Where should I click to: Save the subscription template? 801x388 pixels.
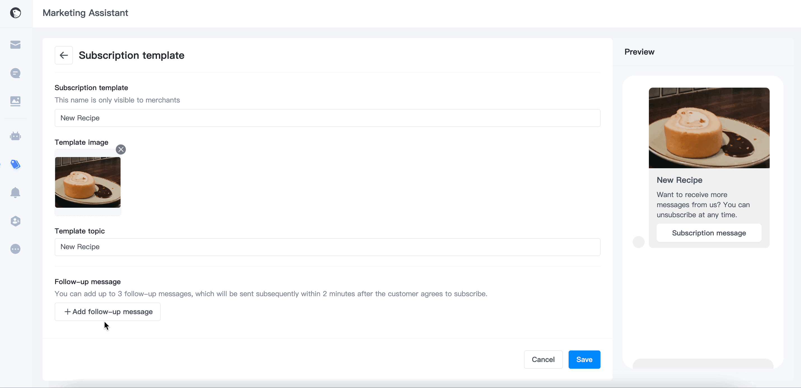pyautogui.click(x=584, y=359)
